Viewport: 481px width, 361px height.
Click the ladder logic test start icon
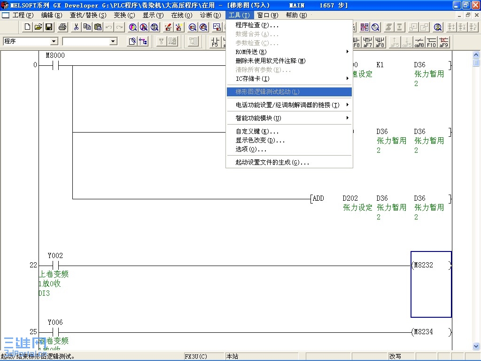point(438,27)
